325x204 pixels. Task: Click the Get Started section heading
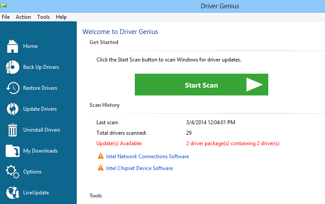104,42
